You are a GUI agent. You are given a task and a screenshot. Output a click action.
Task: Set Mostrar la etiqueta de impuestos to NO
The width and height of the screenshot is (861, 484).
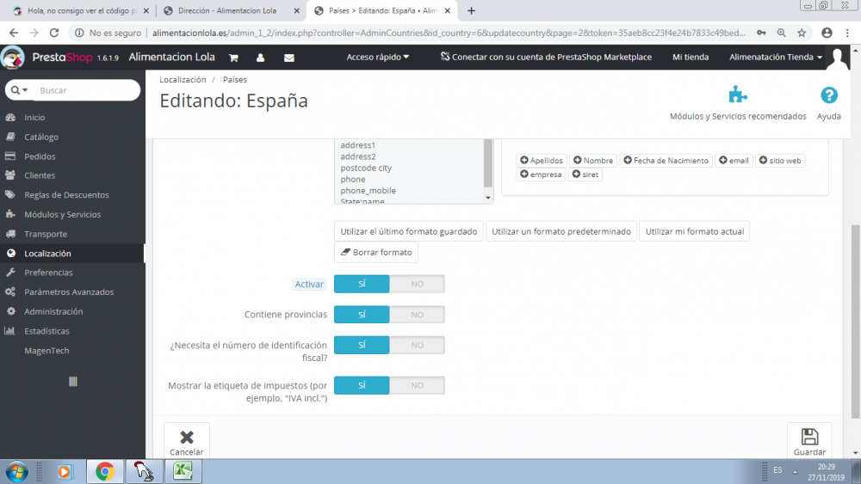418,385
